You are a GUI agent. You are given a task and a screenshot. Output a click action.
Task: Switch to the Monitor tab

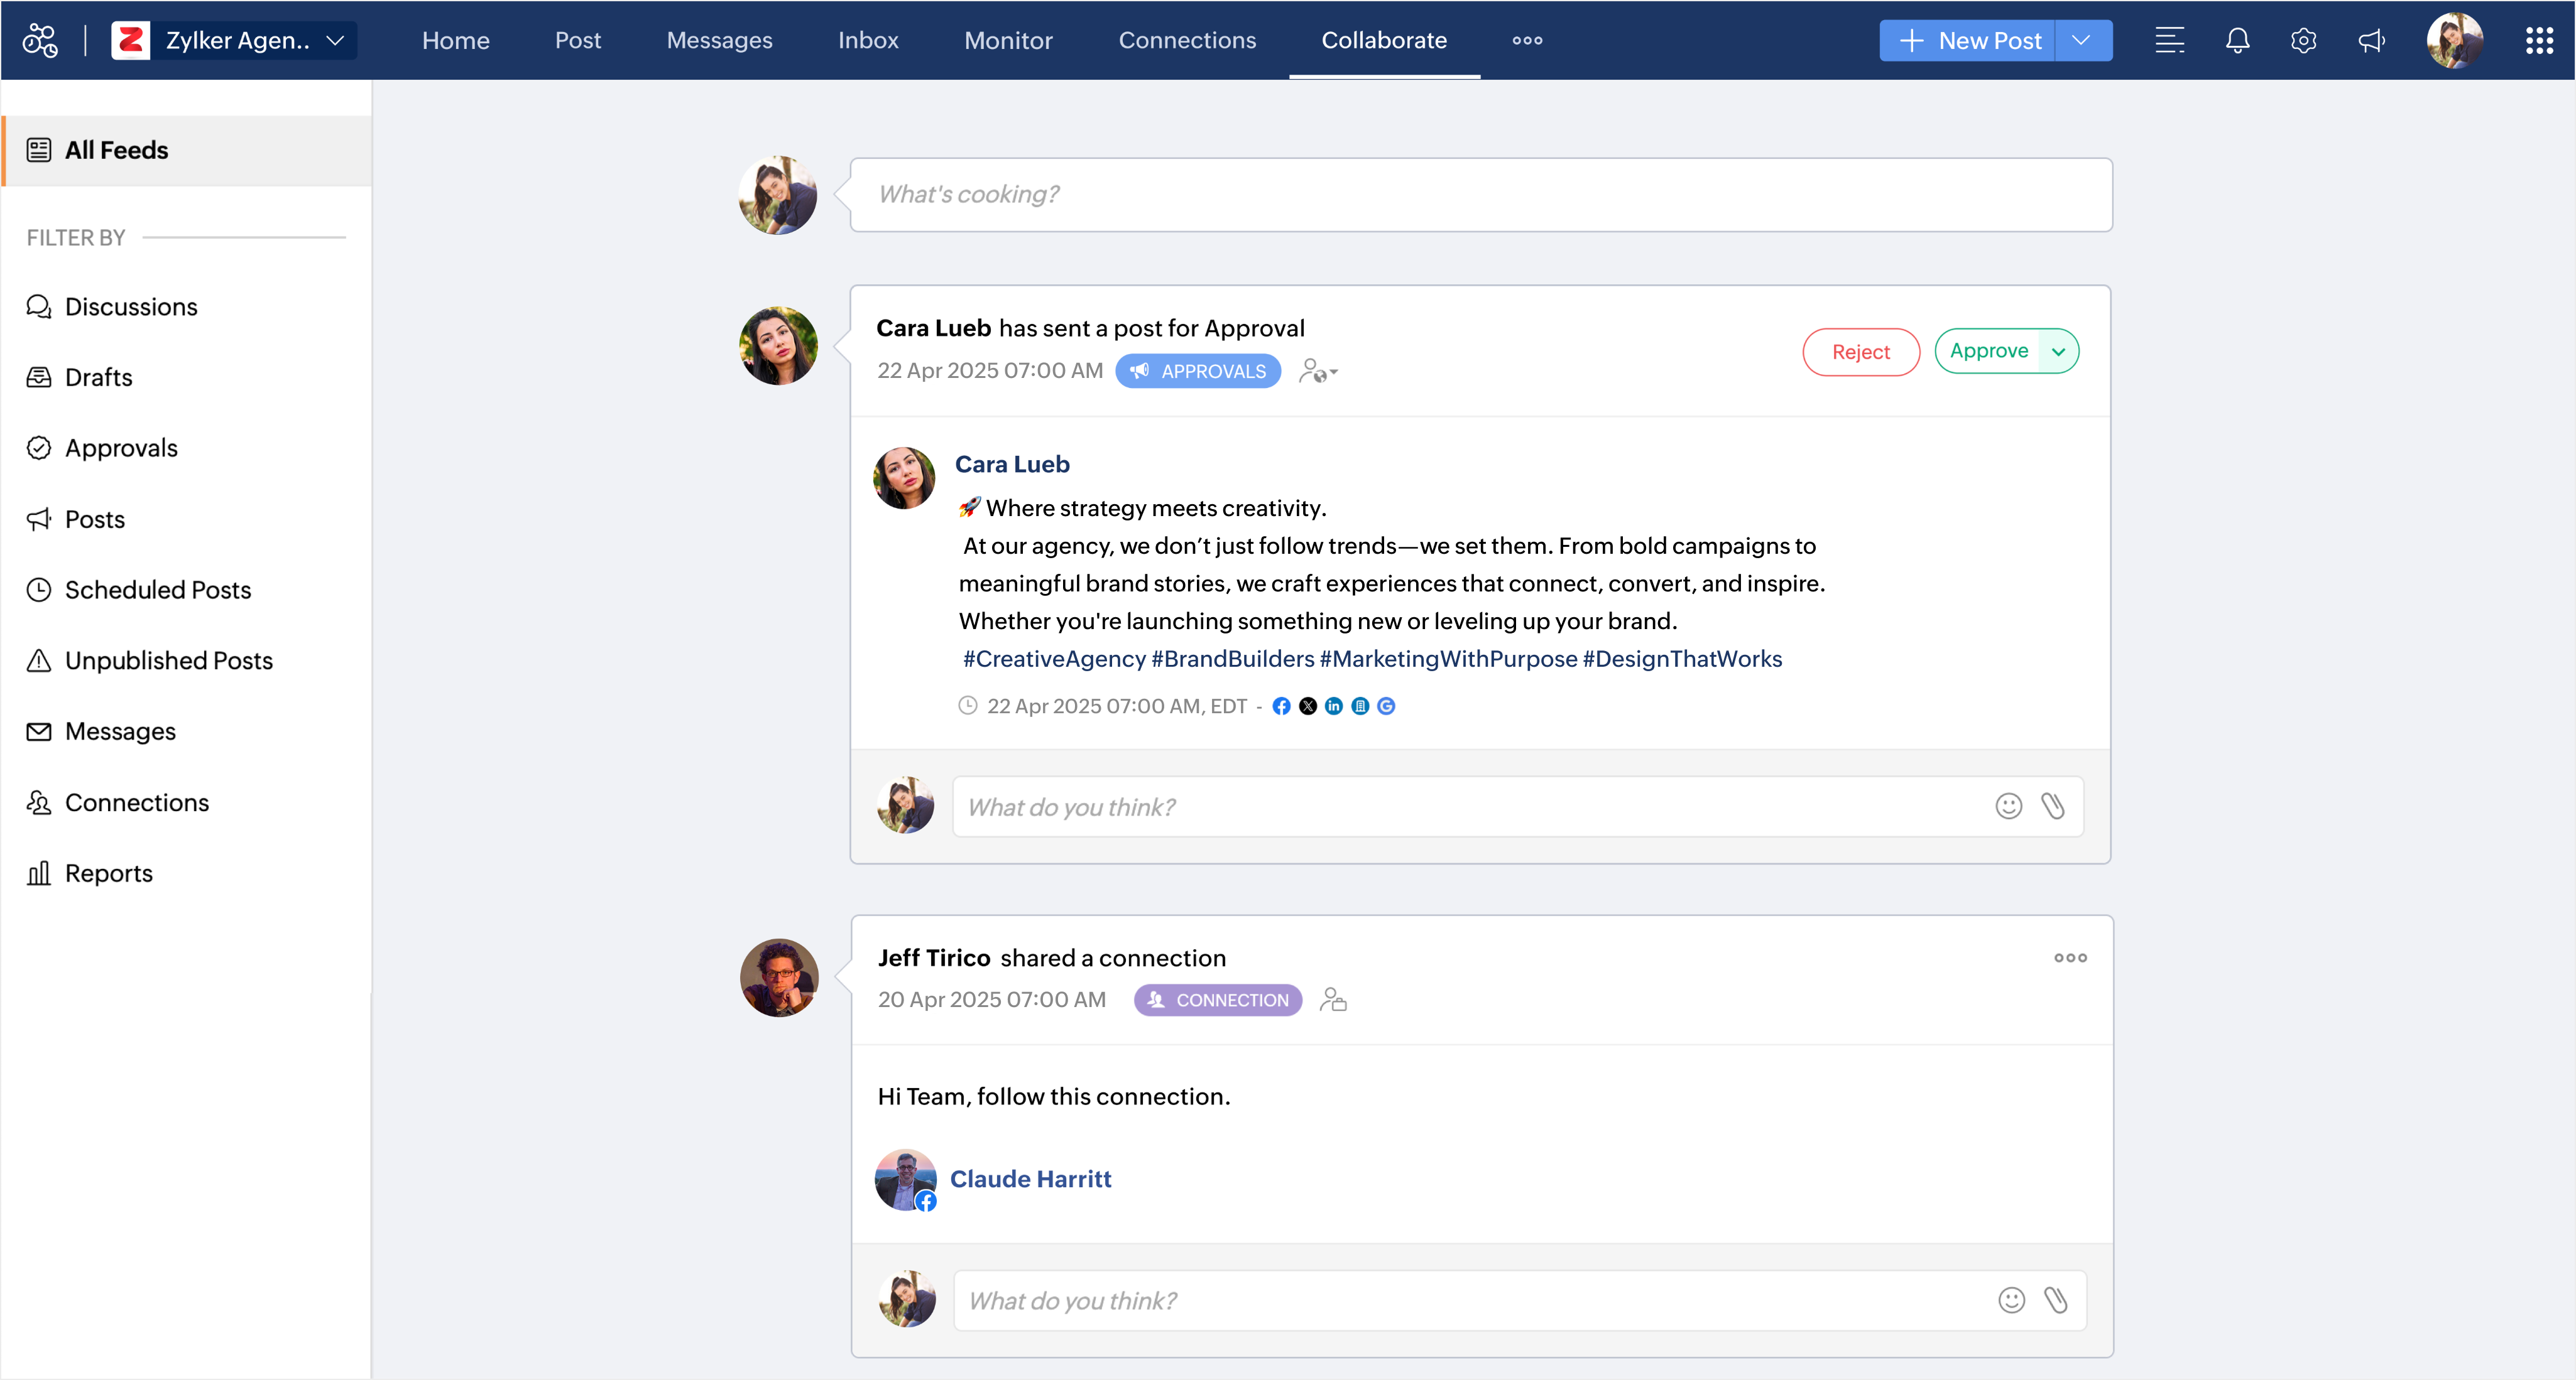click(x=1008, y=41)
